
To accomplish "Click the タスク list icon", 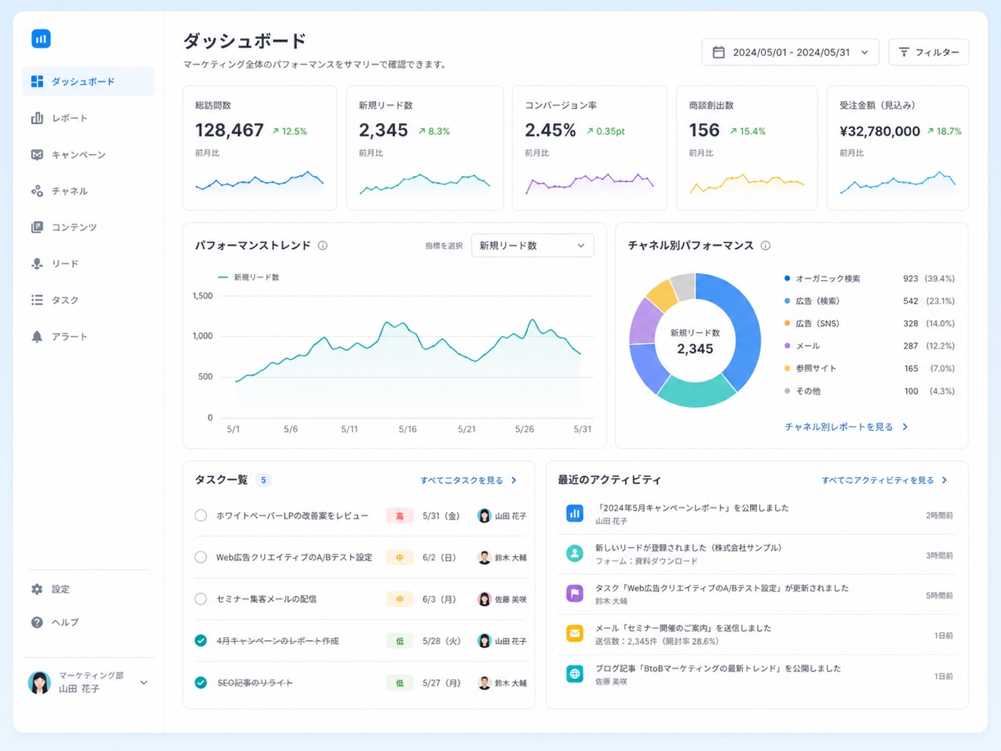I will [x=37, y=300].
